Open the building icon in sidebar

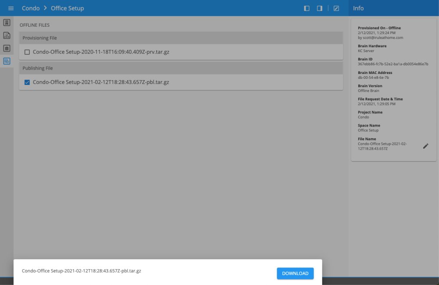7,22
